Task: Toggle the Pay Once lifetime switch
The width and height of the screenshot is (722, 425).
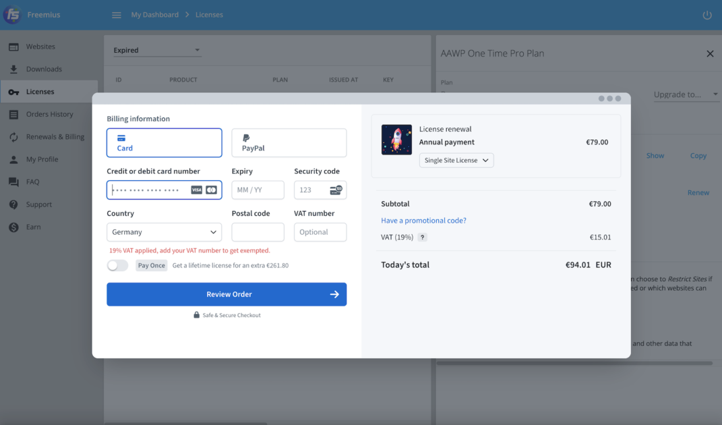Action: [117, 266]
